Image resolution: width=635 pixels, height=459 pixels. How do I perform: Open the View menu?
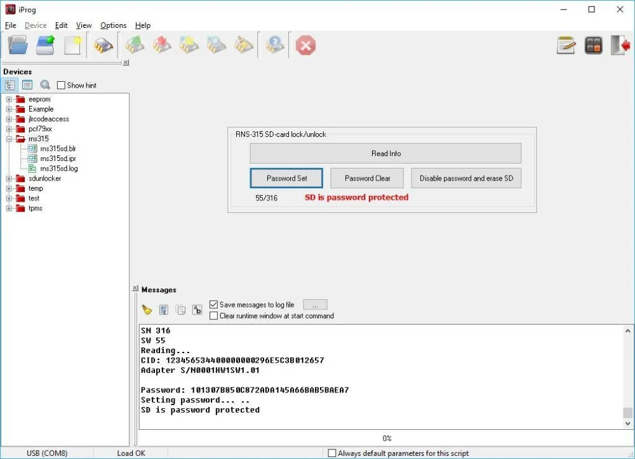pyautogui.click(x=84, y=25)
